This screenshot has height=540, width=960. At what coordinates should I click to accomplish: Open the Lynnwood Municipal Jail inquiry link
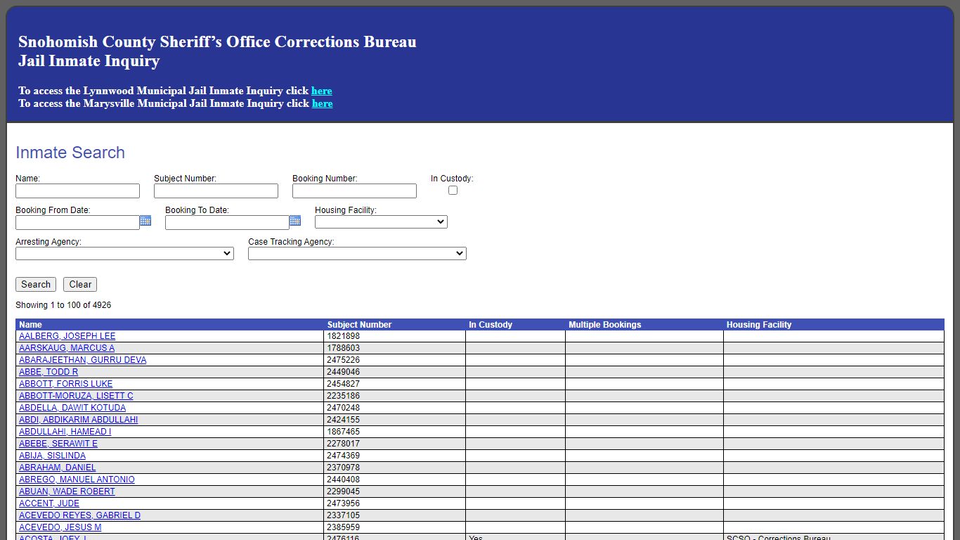322,91
